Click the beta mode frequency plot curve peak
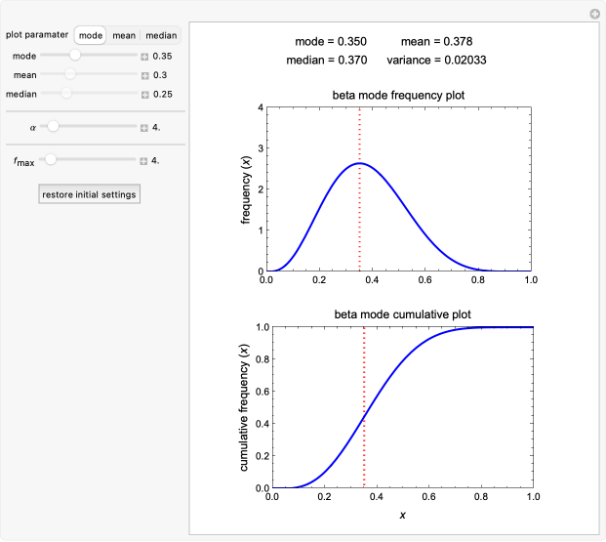 tap(360, 163)
